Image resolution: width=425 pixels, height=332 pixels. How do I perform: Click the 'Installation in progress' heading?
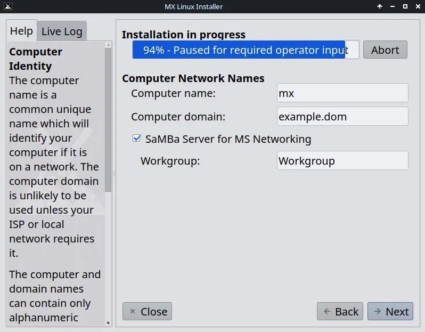[x=184, y=35]
